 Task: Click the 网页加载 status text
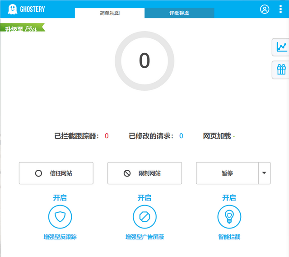[x=219, y=136]
